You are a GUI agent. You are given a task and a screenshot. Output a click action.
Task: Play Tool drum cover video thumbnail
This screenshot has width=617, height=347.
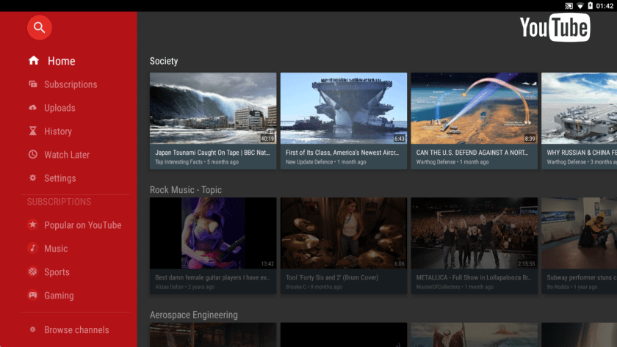coord(344,233)
